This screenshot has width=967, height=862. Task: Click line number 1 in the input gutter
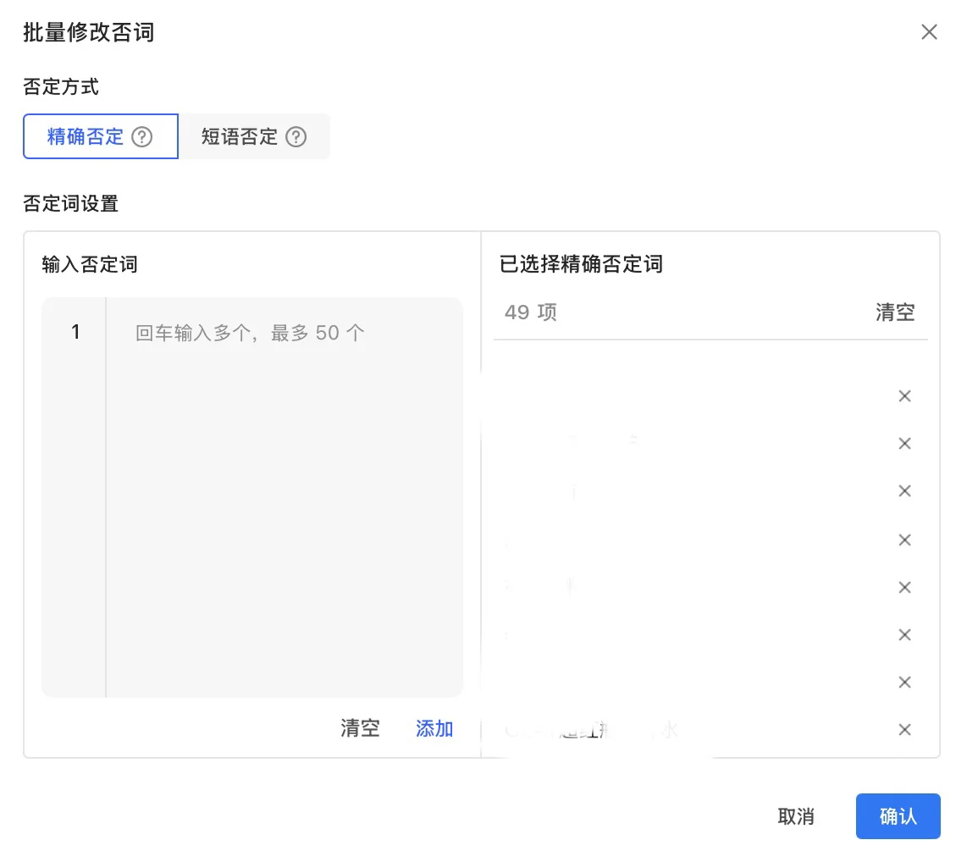coord(75,332)
